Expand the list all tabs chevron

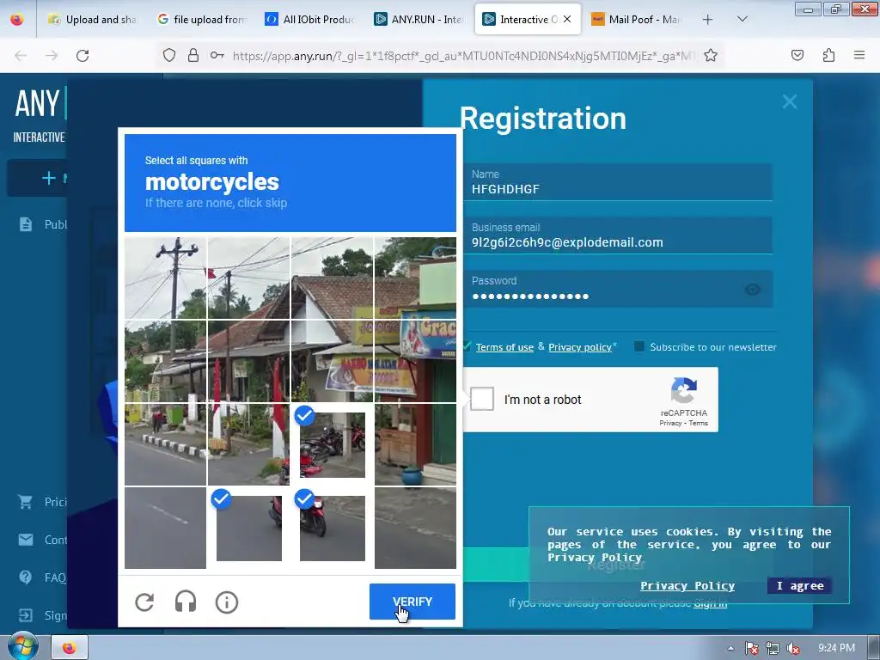pos(742,19)
